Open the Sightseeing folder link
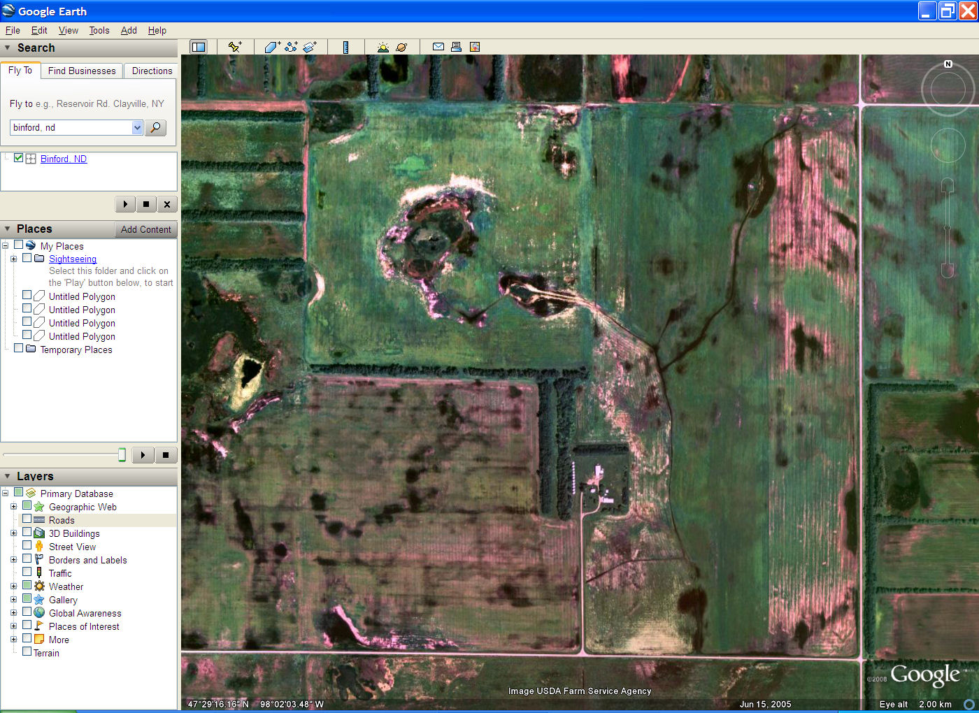Screen dimensions: 979x713 pyautogui.click(x=73, y=259)
